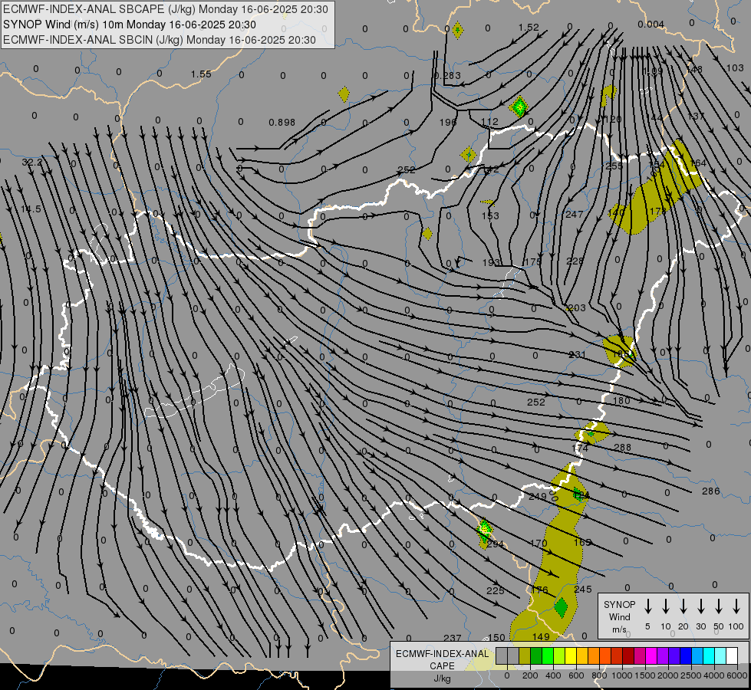751x690 pixels.
Task: Click the bright green CAPE cell near value 112
Action: 519,107
